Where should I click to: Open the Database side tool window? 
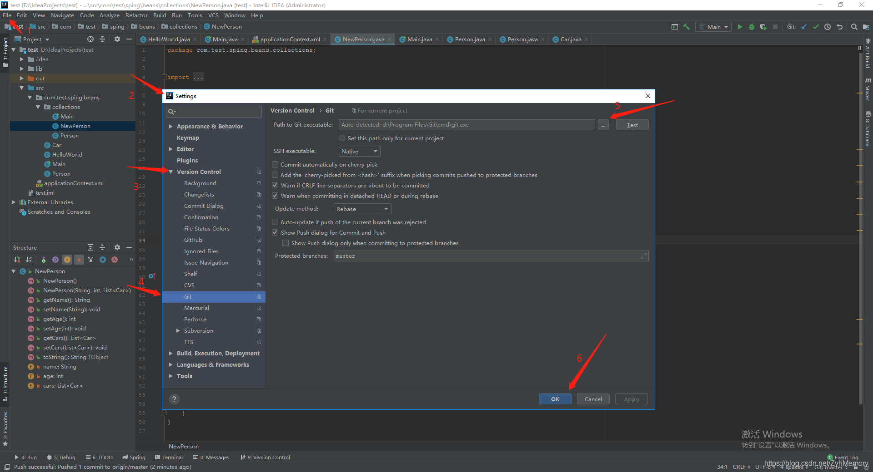tap(868, 129)
